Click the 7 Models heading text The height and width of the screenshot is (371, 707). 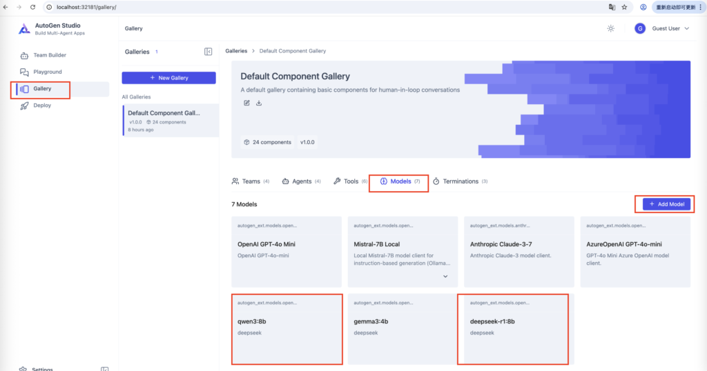click(244, 204)
